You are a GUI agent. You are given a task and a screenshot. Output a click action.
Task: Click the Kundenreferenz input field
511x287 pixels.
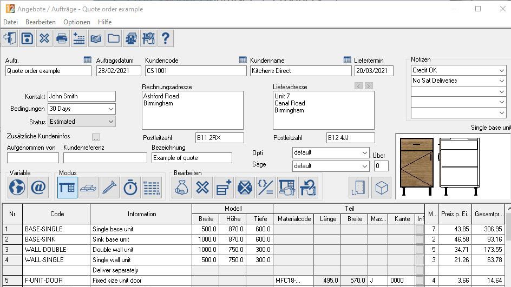point(105,158)
